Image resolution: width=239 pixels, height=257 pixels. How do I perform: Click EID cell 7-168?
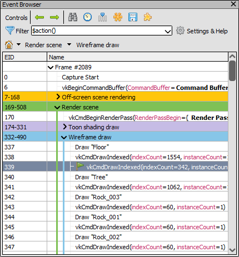24,97
